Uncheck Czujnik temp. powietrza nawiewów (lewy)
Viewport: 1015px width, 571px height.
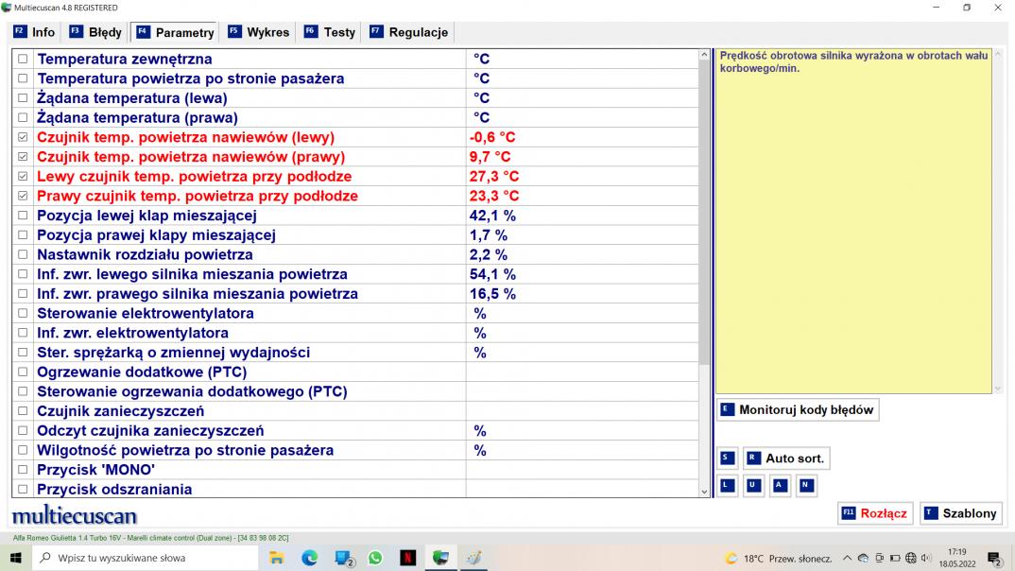24,137
